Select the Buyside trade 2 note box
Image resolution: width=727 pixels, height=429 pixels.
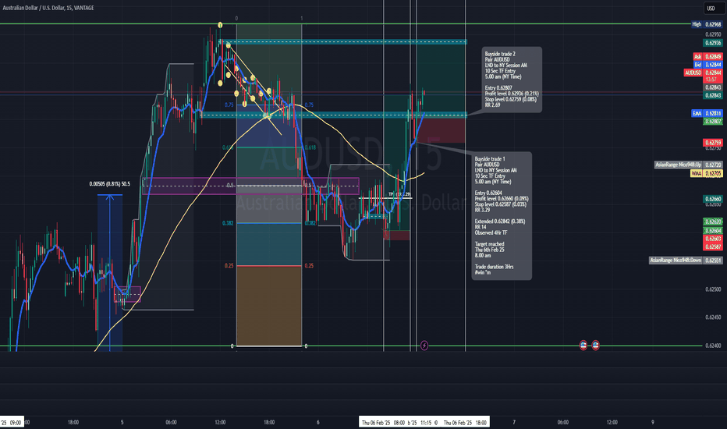click(512, 80)
